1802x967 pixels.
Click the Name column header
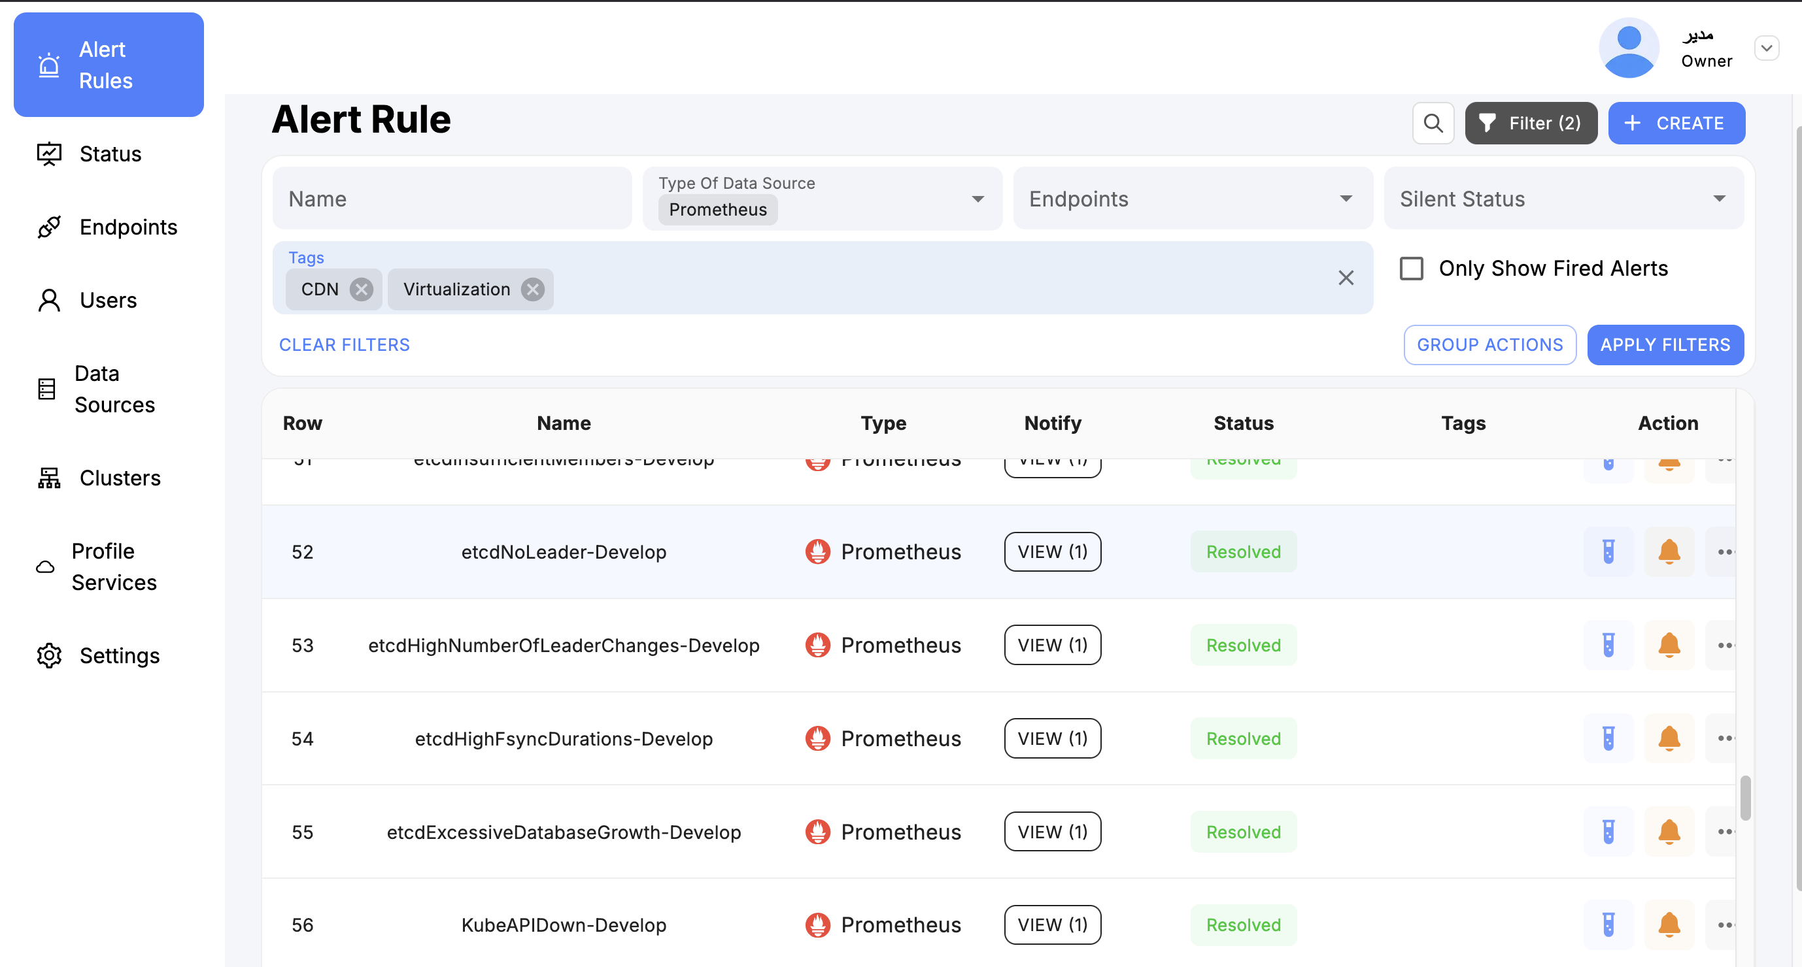pos(564,423)
